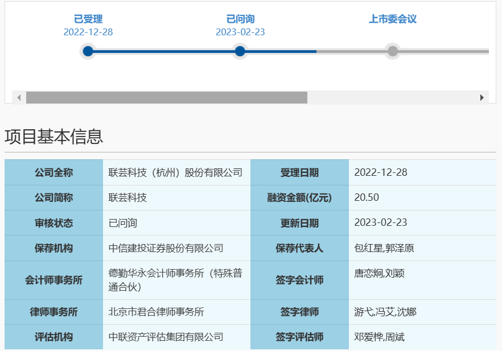This screenshot has width=502, height=351.
Task: Click the 已受理 stage label
Action: (x=88, y=19)
